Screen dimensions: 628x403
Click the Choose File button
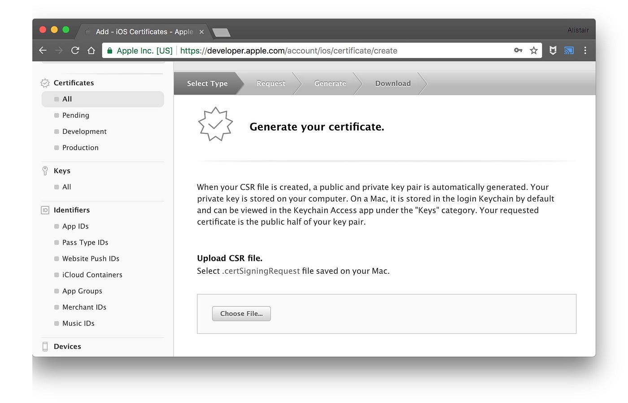pos(241,313)
